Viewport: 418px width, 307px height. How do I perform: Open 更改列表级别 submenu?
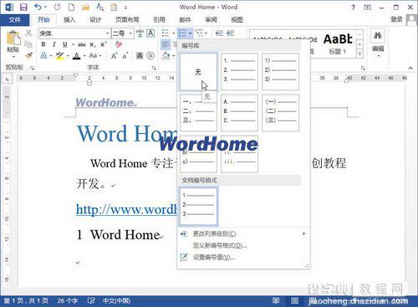(243, 233)
